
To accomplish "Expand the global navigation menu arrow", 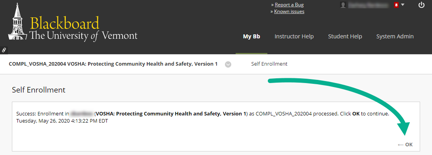I will click(403, 5).
